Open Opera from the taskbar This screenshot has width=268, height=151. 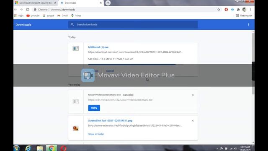tap(63, 148)
